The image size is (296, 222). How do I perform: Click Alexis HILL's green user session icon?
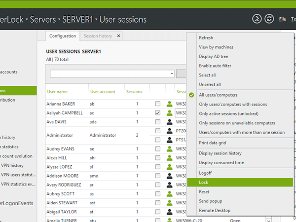click(x=169, y=158)
